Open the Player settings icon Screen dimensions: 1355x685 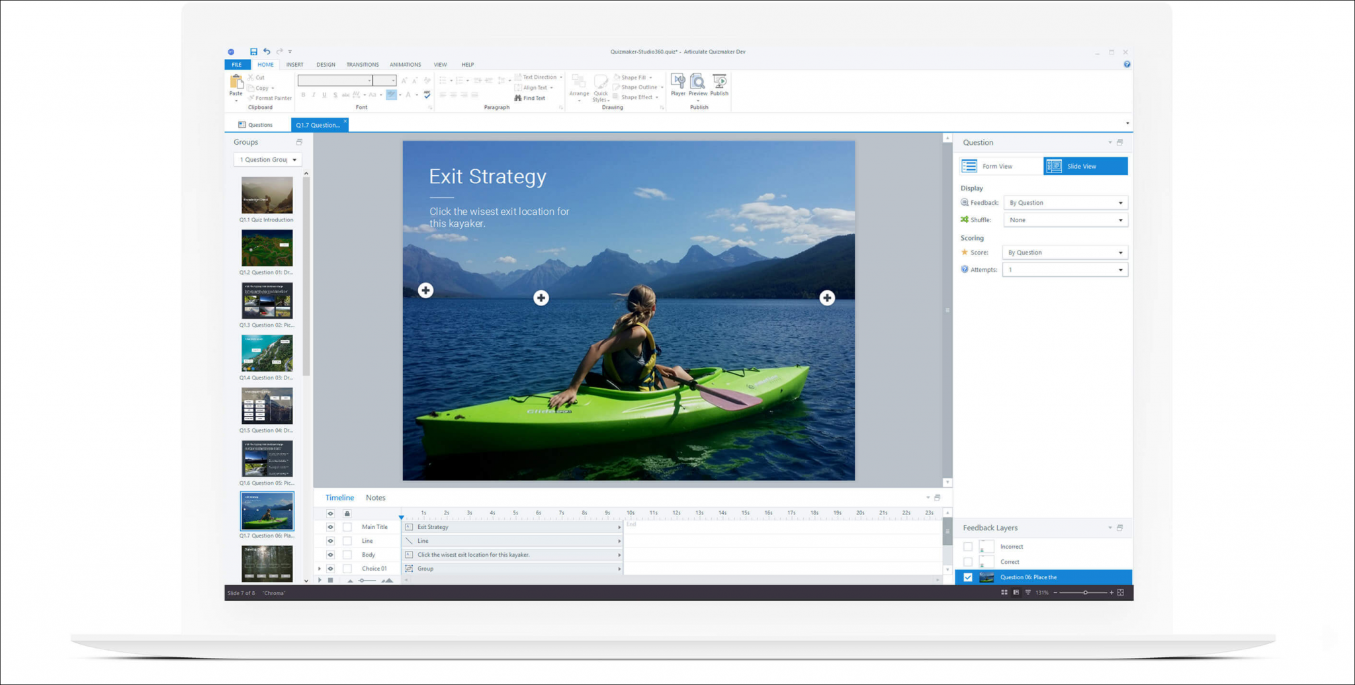click(677, 82)
